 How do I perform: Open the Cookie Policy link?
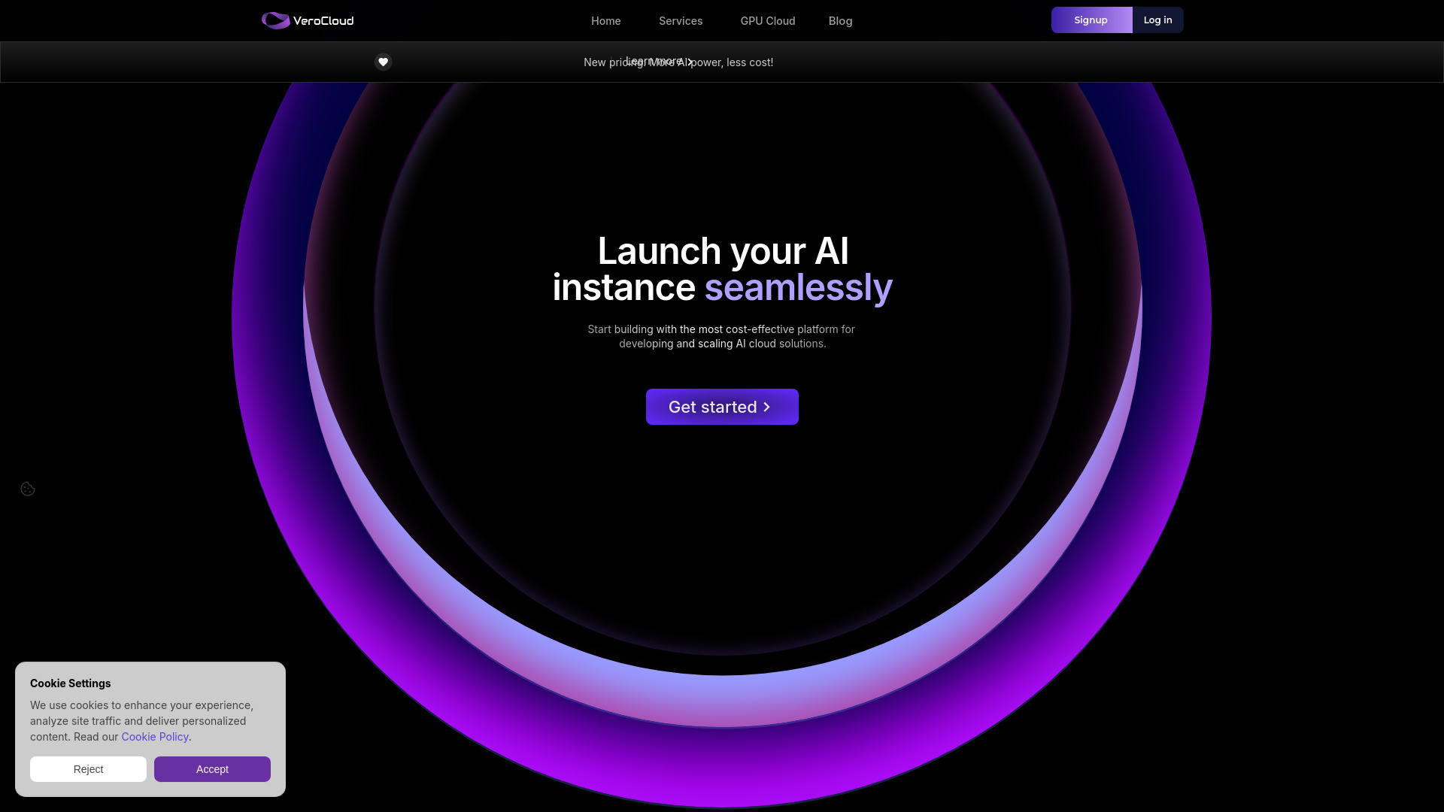(155, 737)
